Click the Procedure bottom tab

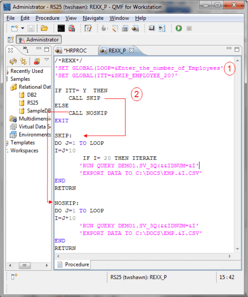[x=73, y=264]
